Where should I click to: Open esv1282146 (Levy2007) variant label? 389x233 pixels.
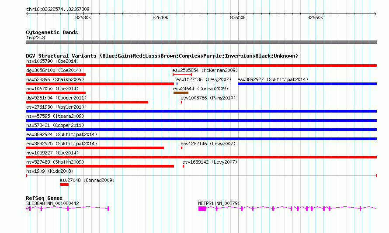[x=208, y=144]
